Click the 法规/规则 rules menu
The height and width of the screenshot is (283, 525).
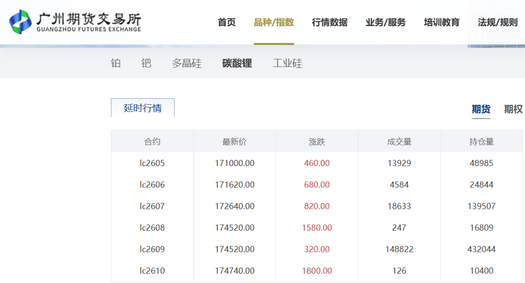pos(497,22)
